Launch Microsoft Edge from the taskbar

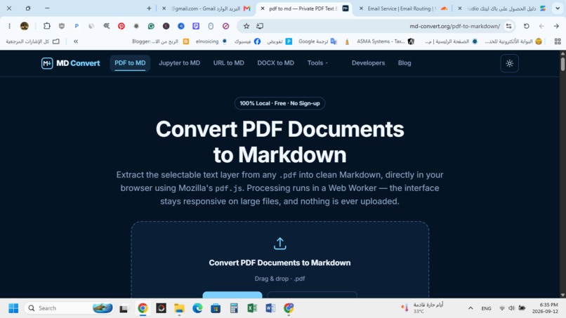[x=197, y=308]
